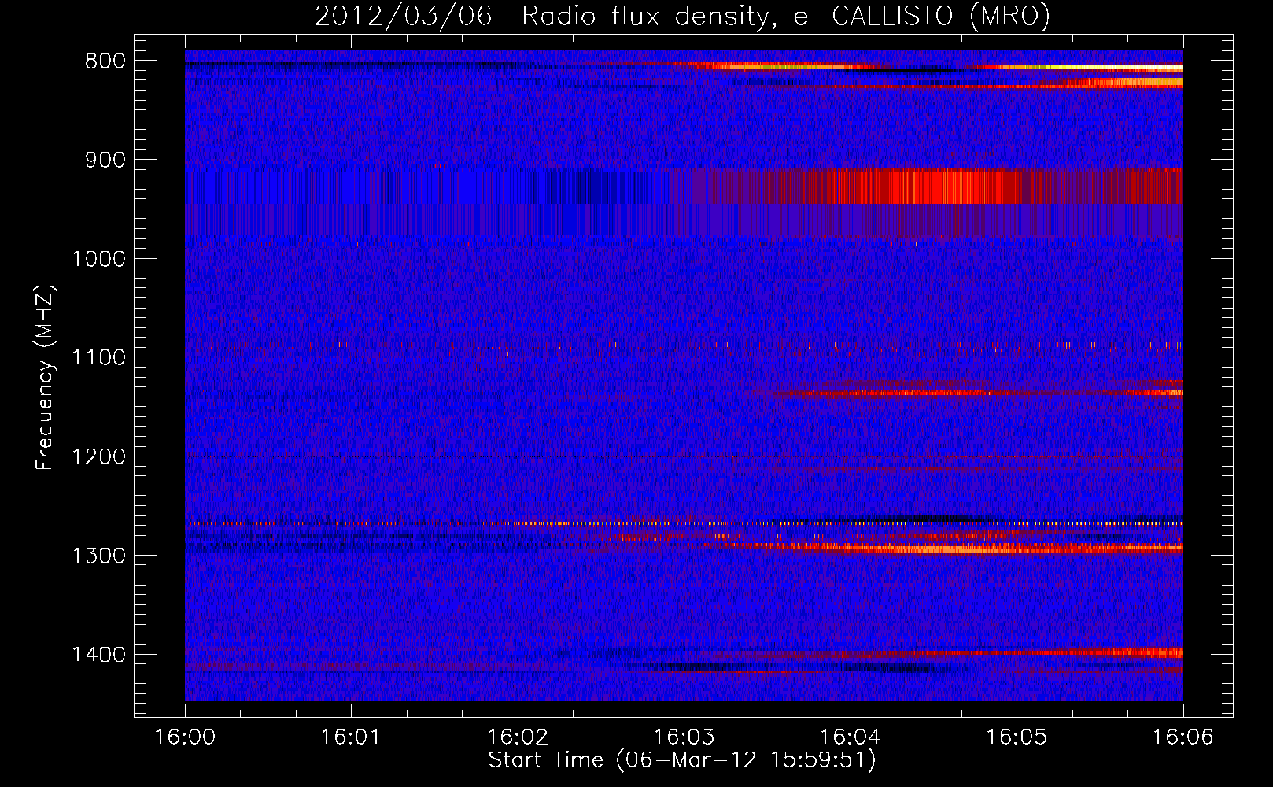Click the 'Start Time (06-Mar-12 15:59:51)' label

[x=682, y=760]
